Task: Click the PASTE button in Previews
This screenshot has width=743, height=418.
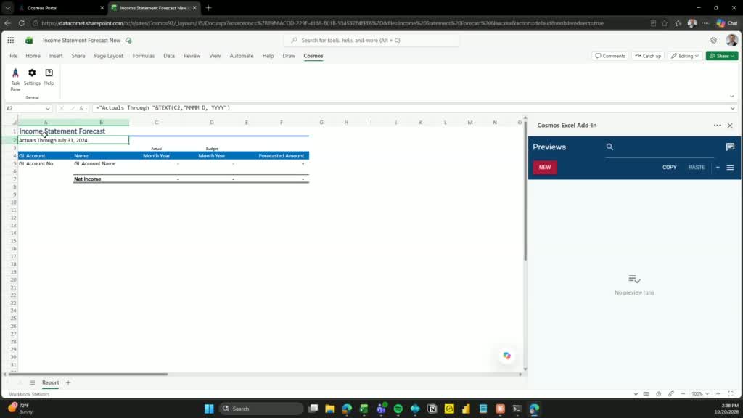Action: (x=697, y=168)
